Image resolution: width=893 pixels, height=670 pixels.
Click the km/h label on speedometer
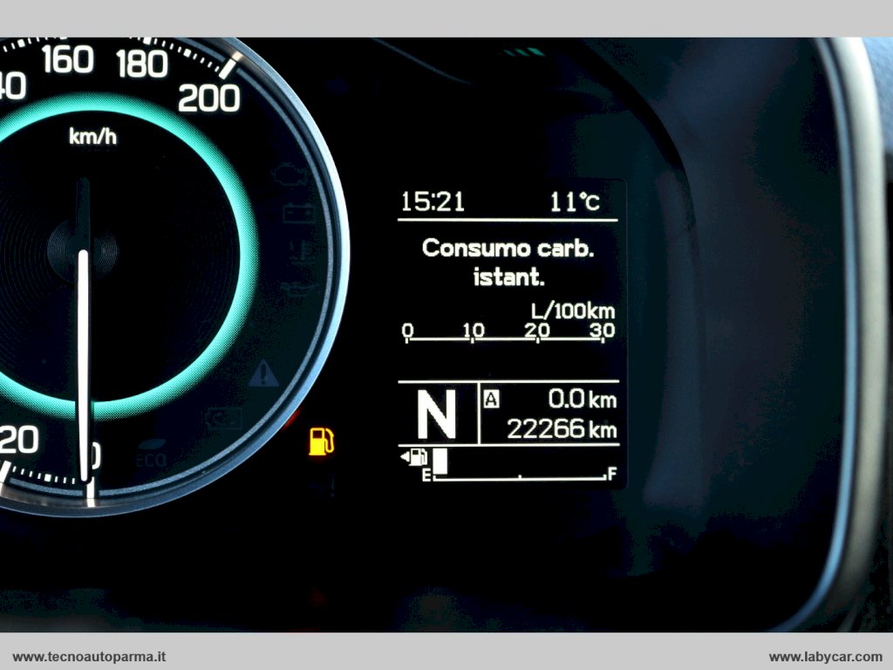pyautogui.click(x=92, y=136)
